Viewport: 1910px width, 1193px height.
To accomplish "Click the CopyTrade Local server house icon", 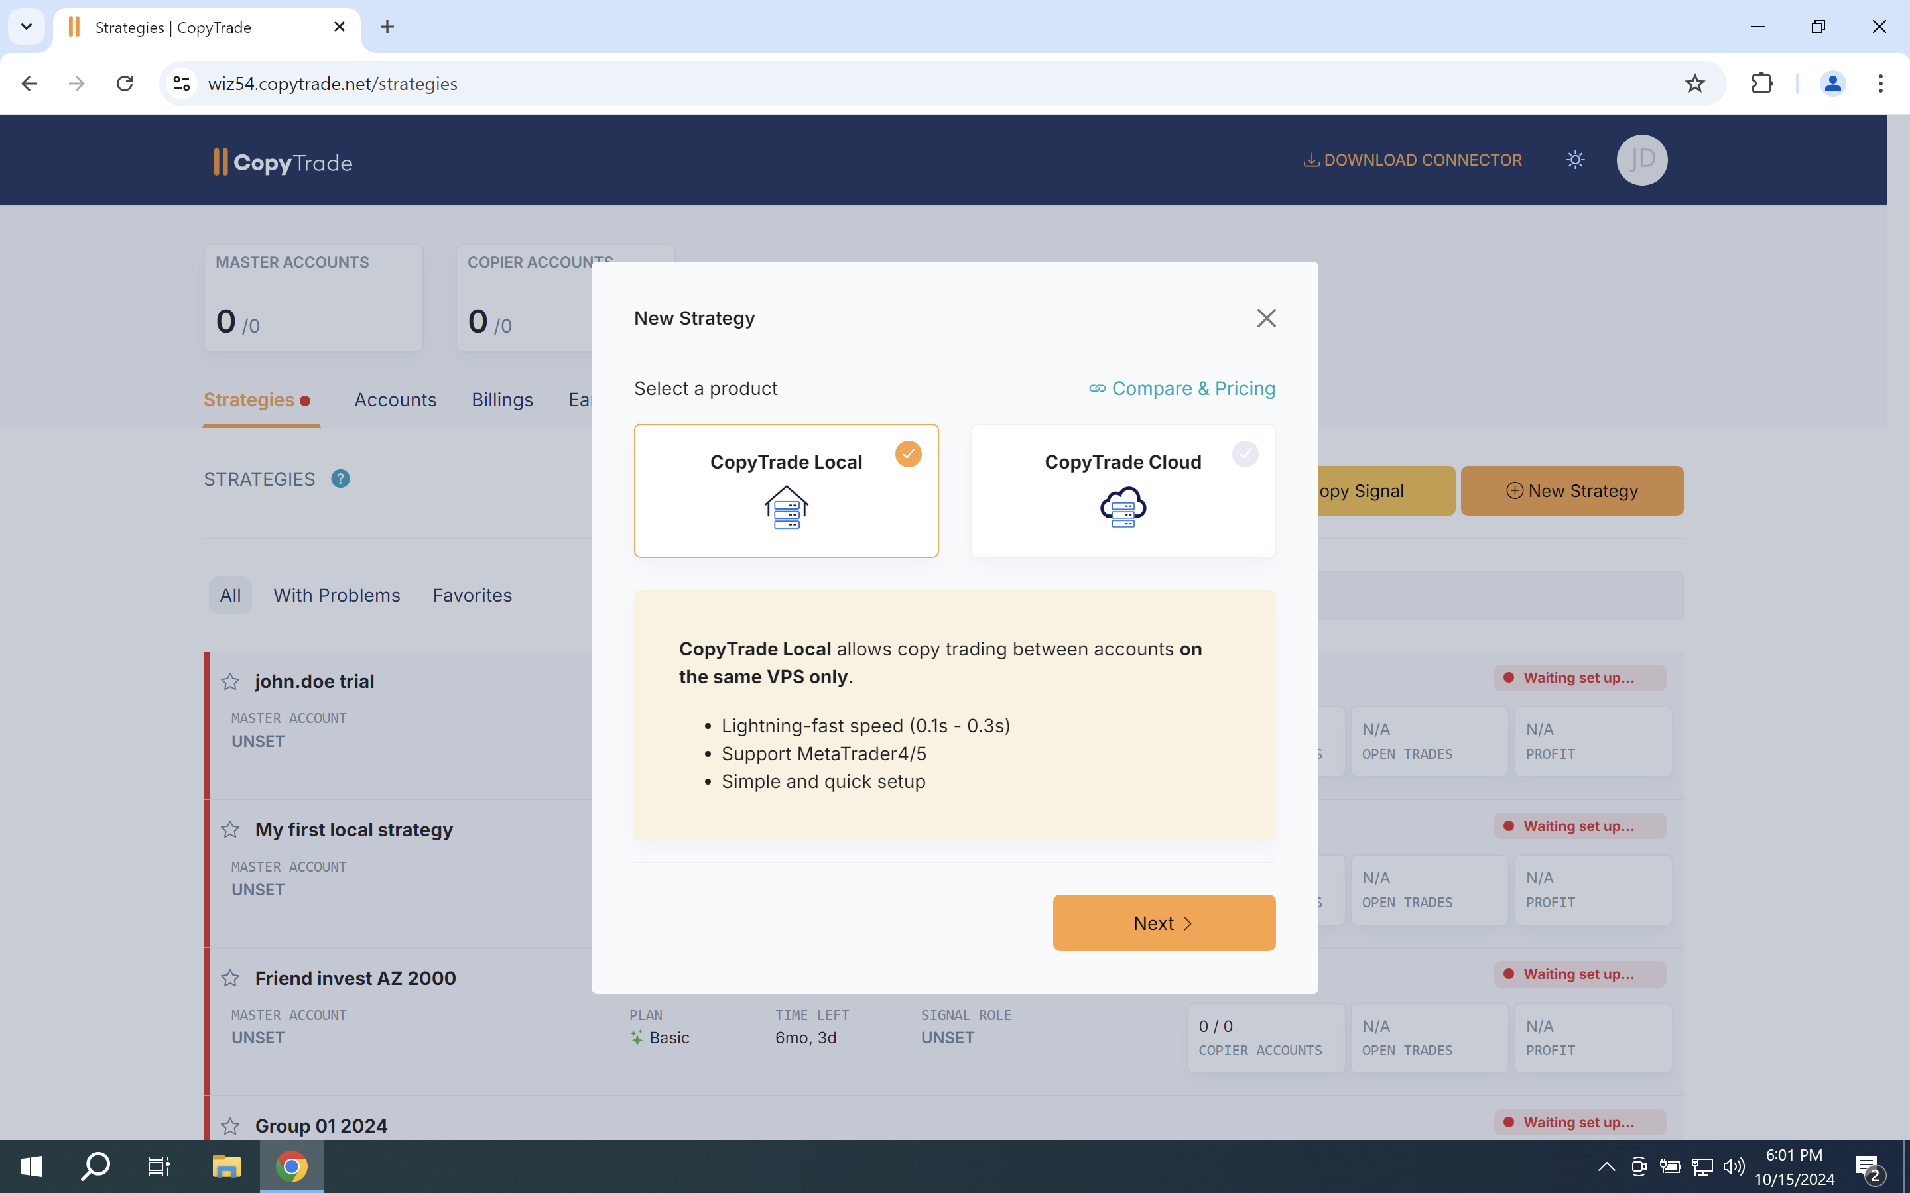I will point(786,507).
